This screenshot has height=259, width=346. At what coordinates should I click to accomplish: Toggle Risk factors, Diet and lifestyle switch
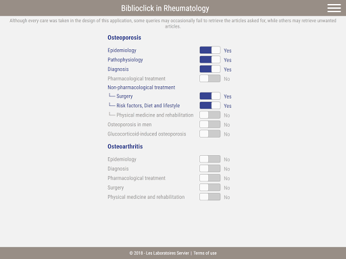pyautogui.click(x=210, y=105)
